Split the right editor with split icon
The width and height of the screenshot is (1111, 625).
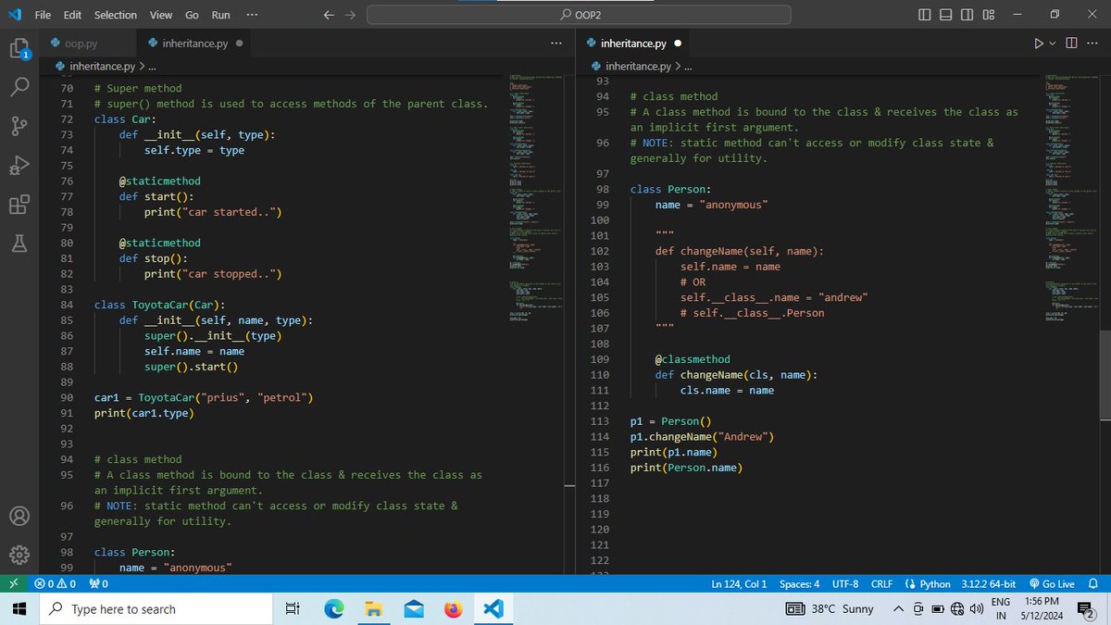(1071, 44)
